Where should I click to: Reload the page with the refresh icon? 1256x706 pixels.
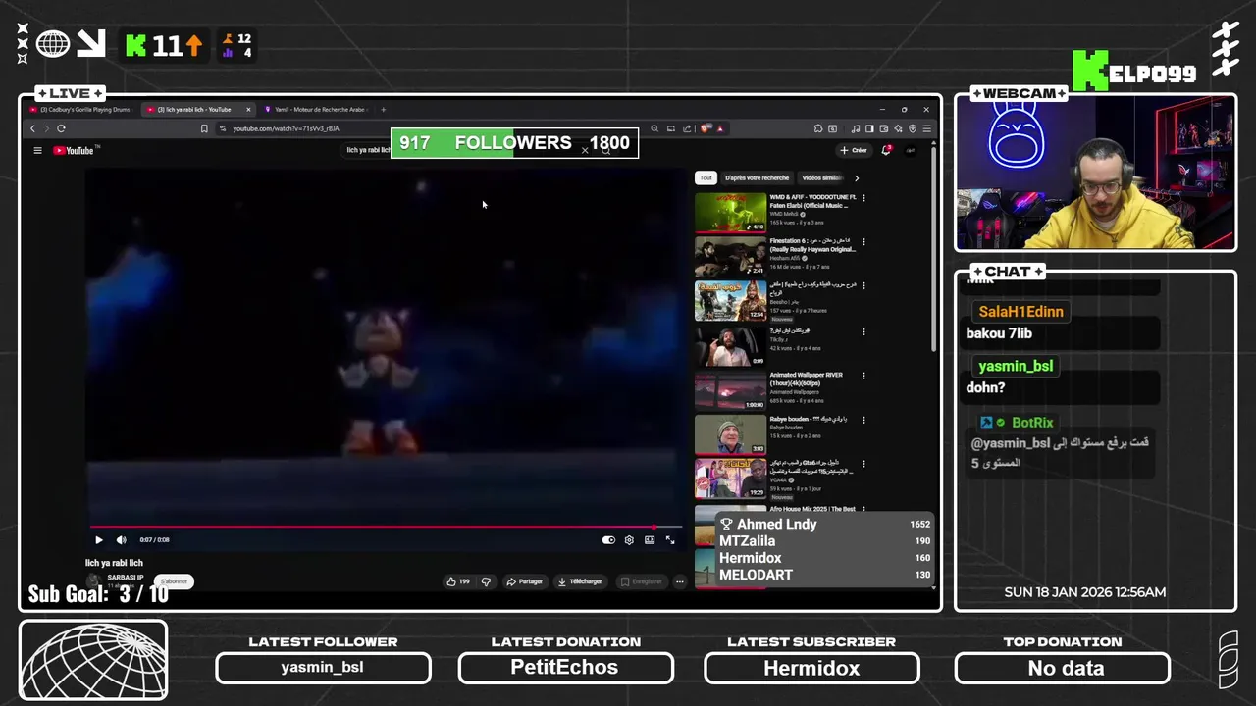point(61,128)
